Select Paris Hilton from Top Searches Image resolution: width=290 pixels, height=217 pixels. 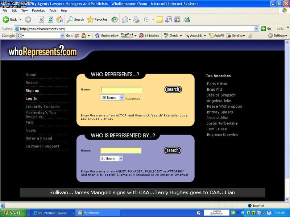[217, 84]
